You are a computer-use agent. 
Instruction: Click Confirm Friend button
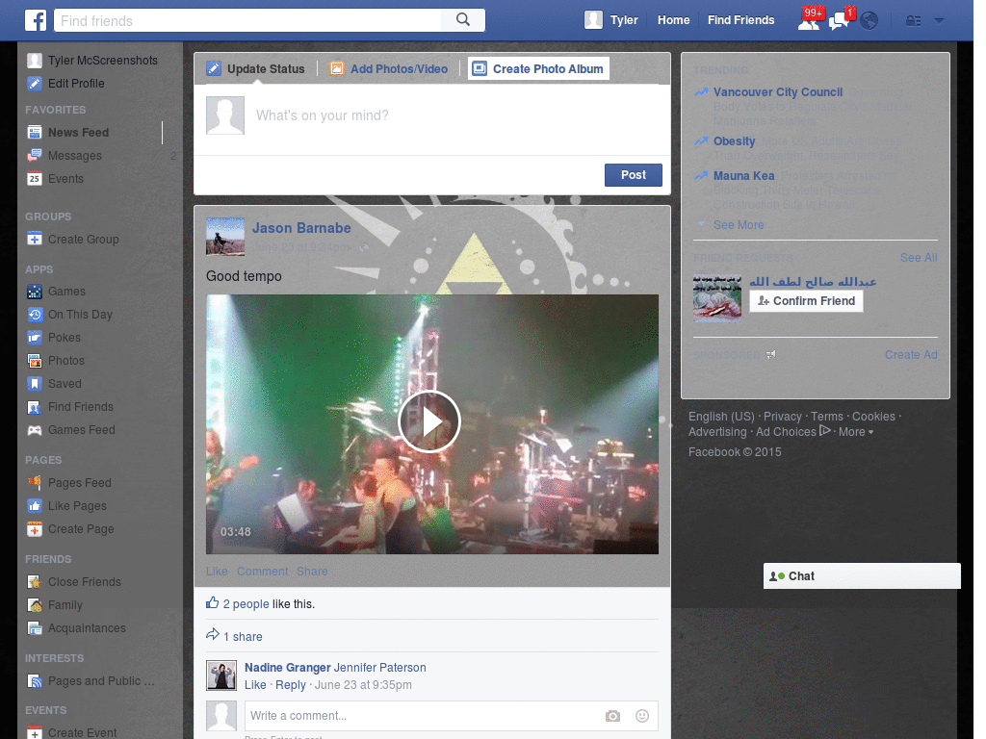(x=806, y=301)
